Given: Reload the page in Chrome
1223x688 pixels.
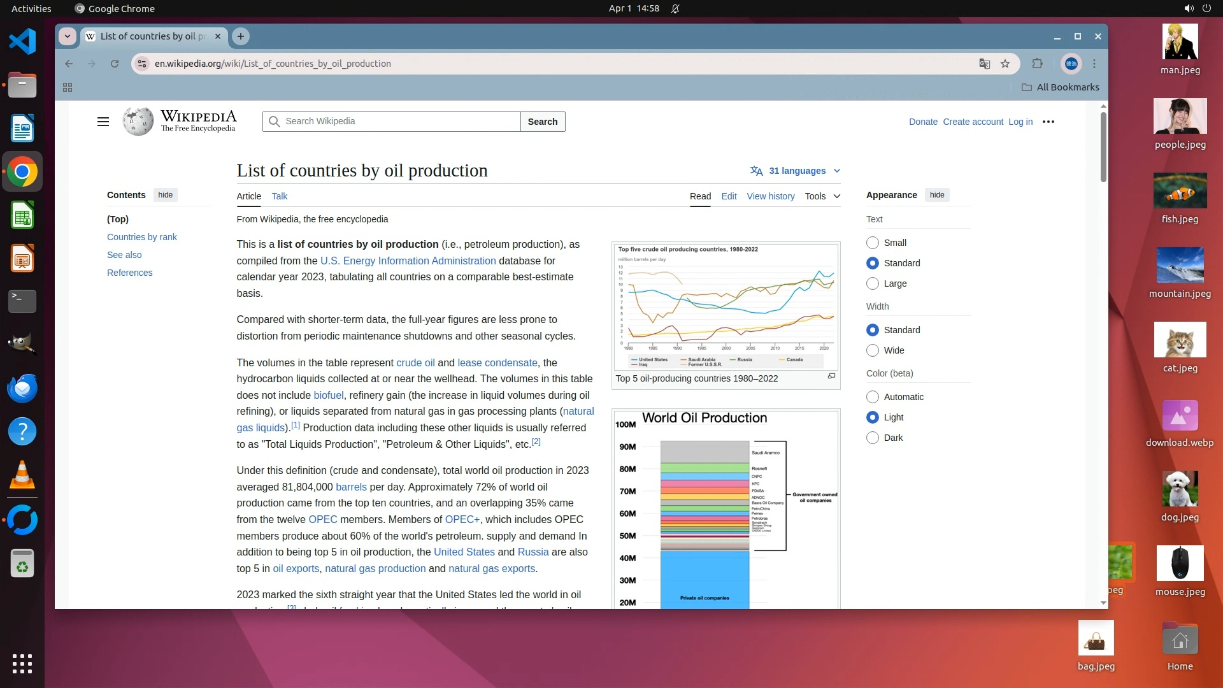Looking at the screenshot, I should (115, 64).
